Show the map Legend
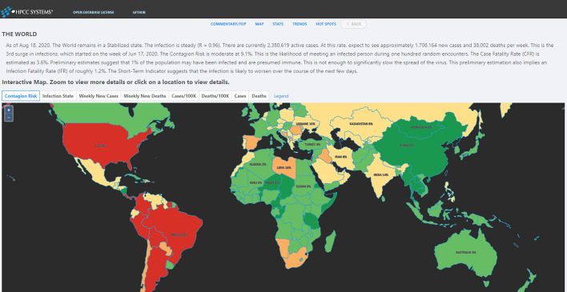Screen dimensions: 567x292 point(281,96)
